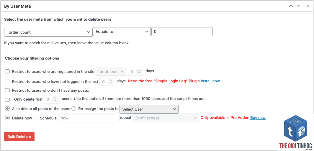Click the null values hint text
Image resolution: width=314 pixels, height=151 pixels.
coord(66,43)
